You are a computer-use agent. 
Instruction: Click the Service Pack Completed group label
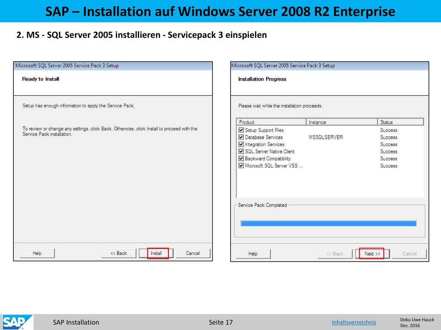[262, 205]
